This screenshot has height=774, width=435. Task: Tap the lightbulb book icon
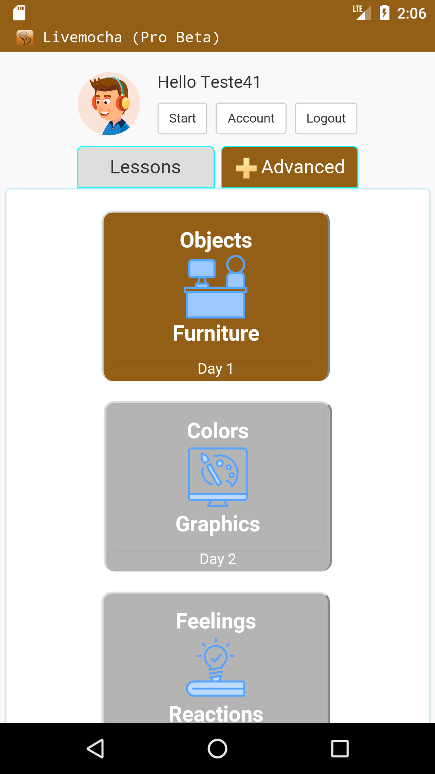[216, 667]
